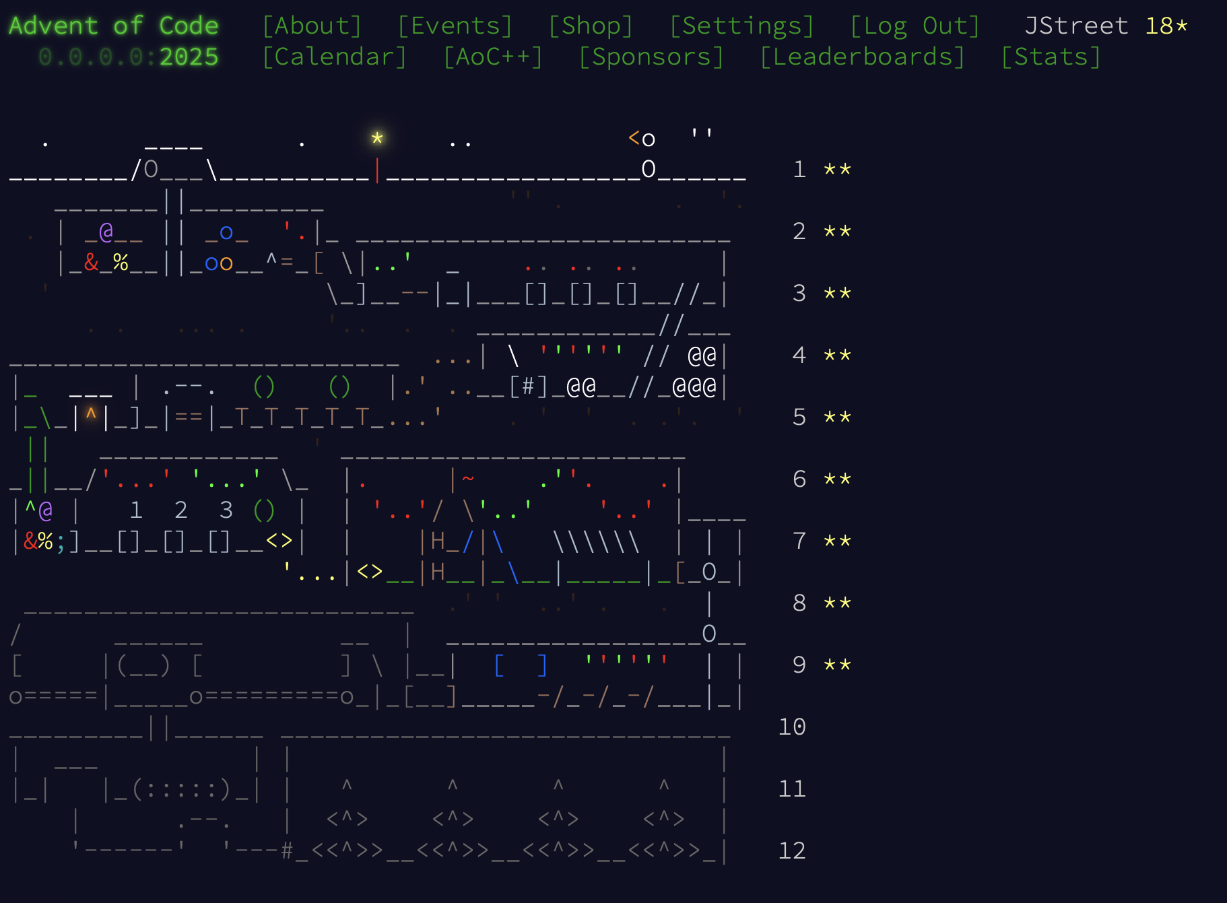Viewport: 1227px width, 903px height.
Task: Open Settings in the header
Action: point(741,26)
